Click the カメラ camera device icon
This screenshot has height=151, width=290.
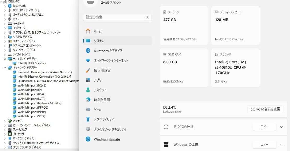(x=10, y=19)
